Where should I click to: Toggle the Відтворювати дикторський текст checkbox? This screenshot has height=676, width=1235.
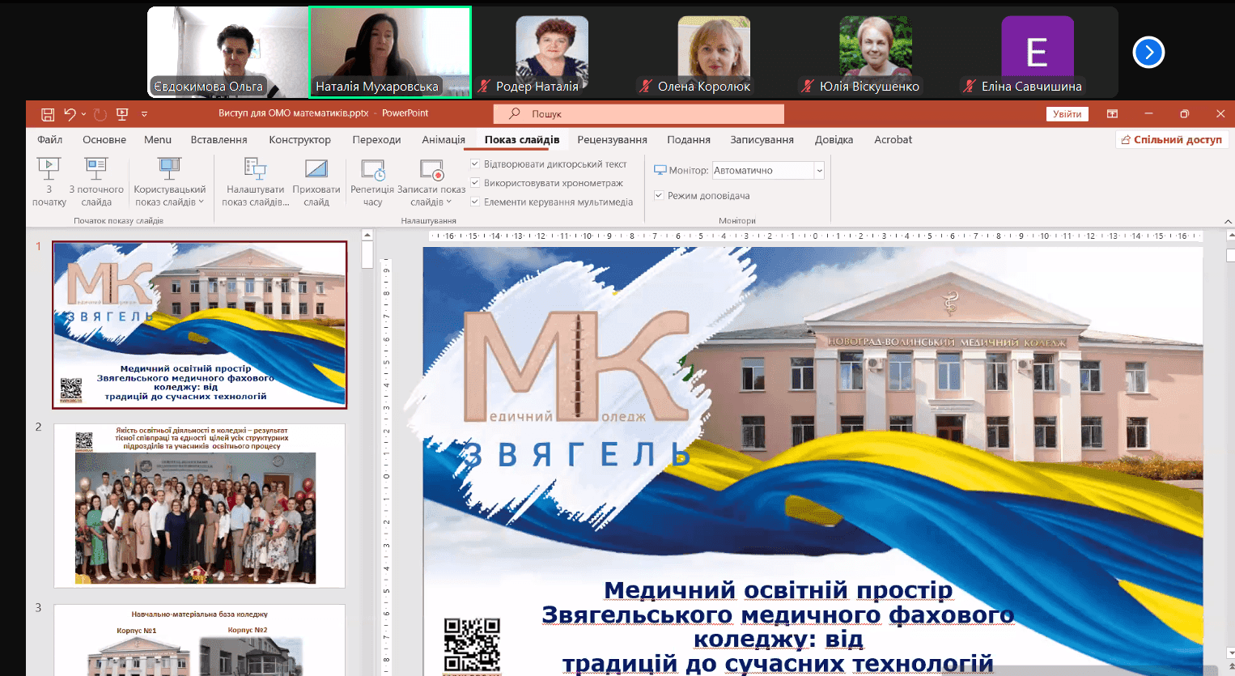point(475,164)
